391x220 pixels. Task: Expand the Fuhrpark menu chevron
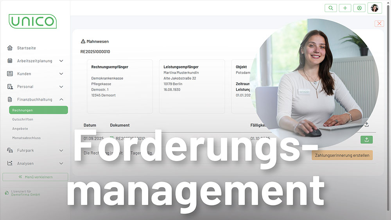(x=61, y=150)
